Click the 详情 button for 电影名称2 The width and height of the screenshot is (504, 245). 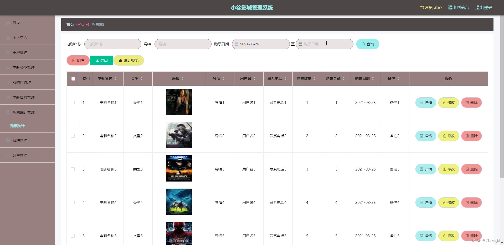pos(425,136)
